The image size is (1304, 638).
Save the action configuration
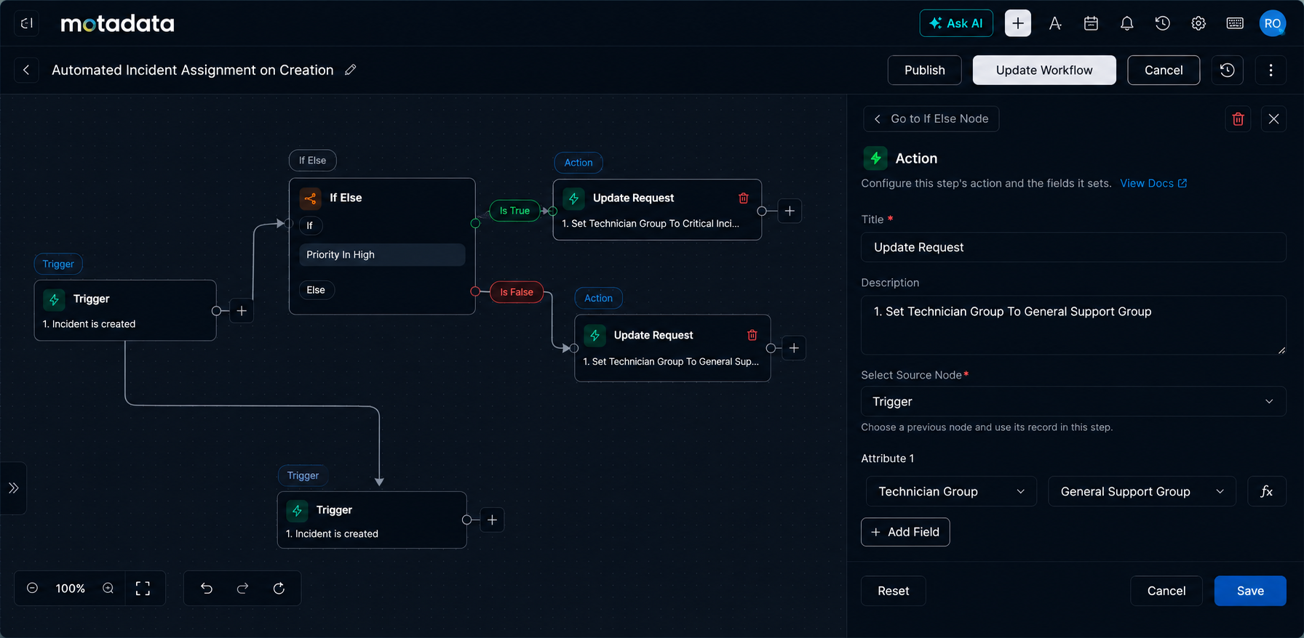[x=1249, y=591]
